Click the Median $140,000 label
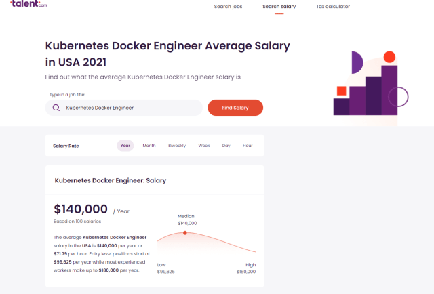This screenshot has width=434, height=294. pyautogui.click(x=186, y=219)
